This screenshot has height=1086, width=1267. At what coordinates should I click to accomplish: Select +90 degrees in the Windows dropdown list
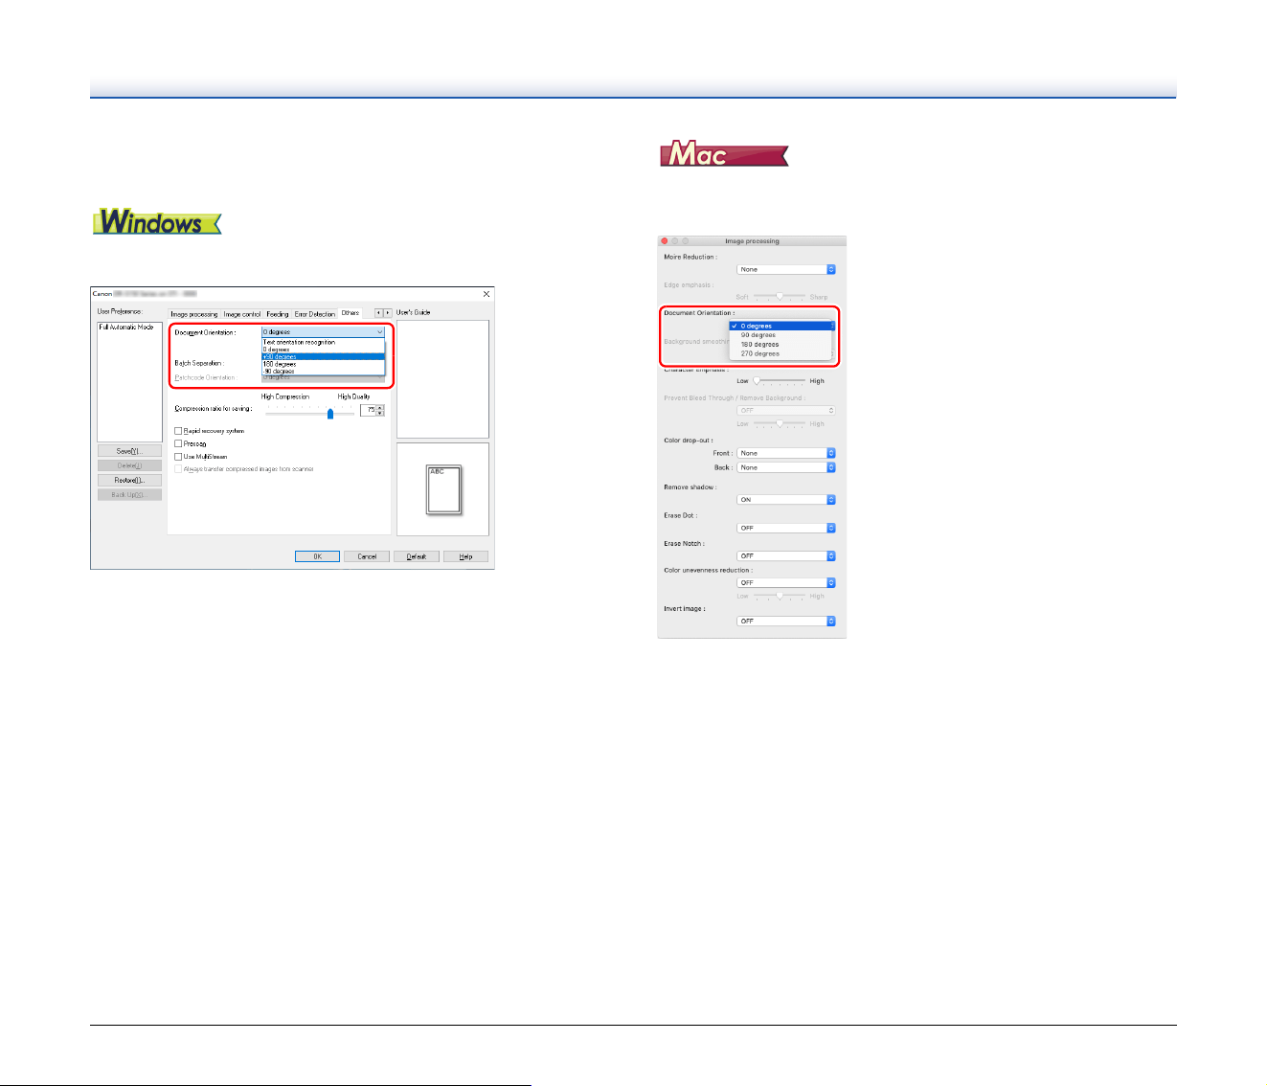pyautogui.click(x=324, y=357)
